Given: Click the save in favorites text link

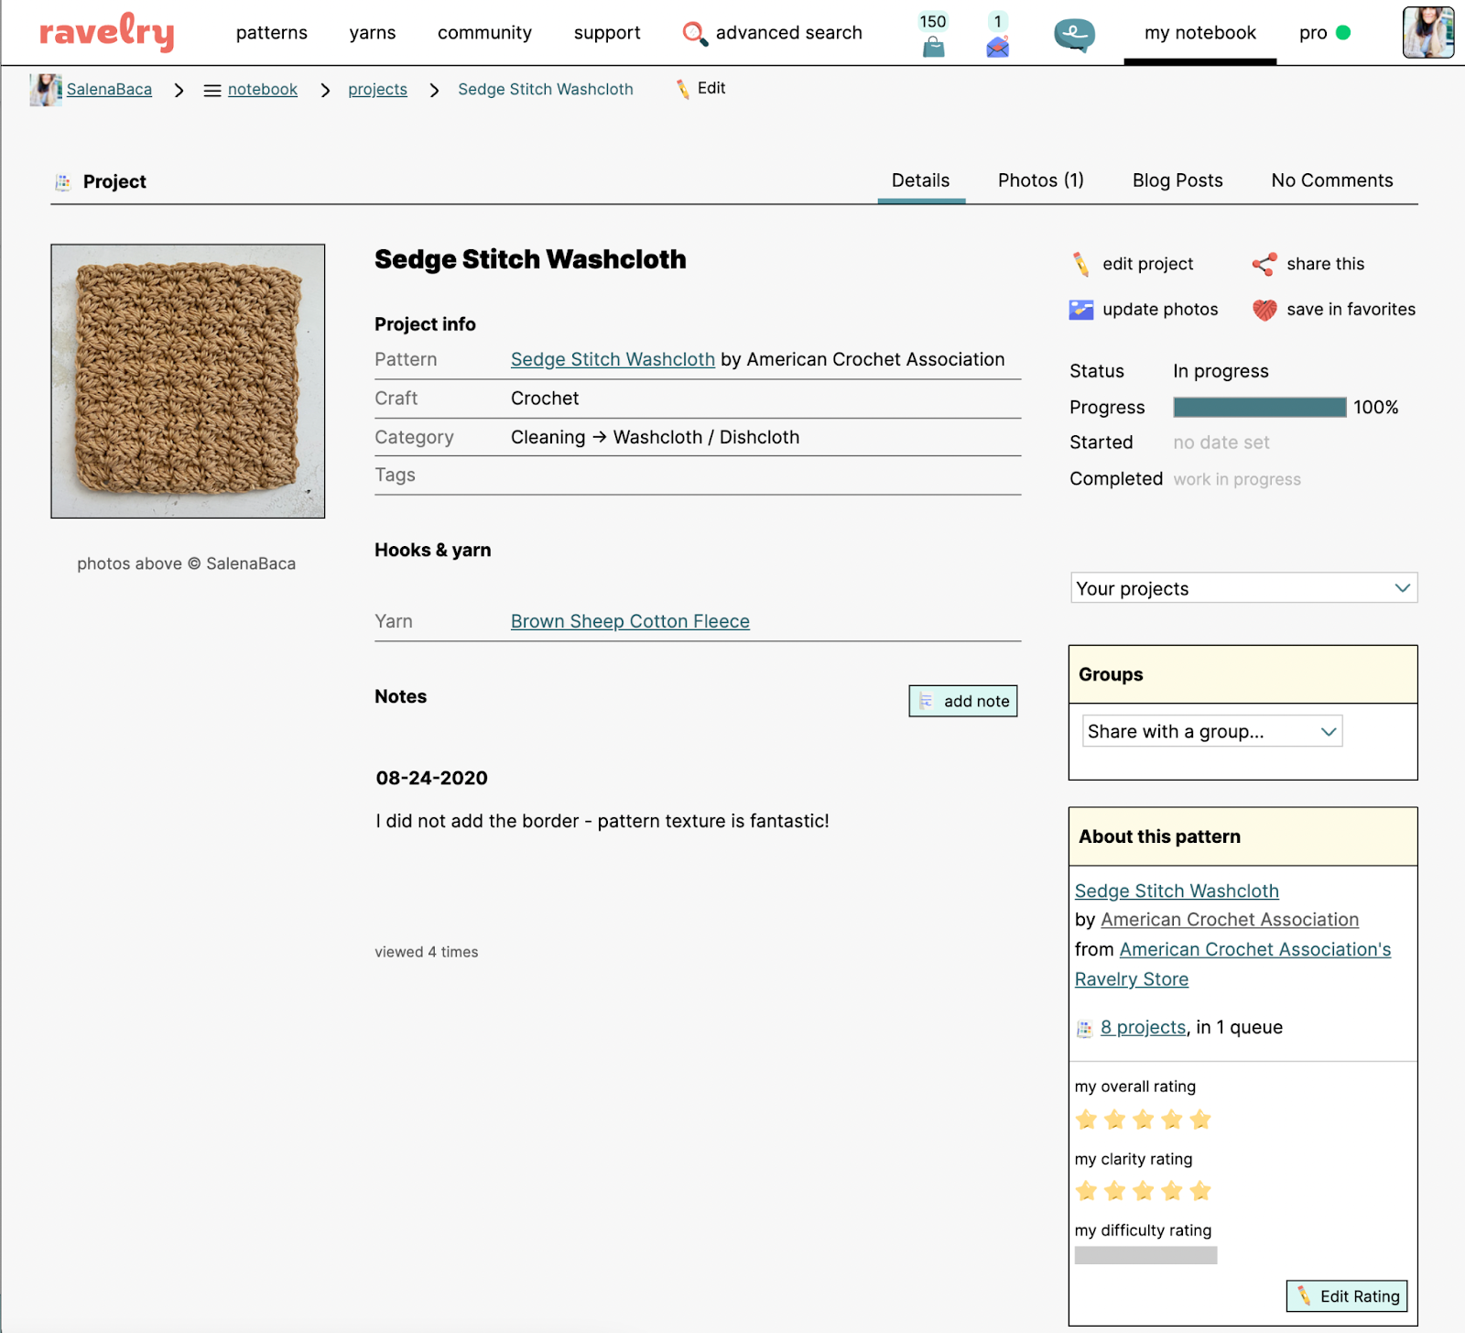Looking at the screenshot, I should point(1351,311).
